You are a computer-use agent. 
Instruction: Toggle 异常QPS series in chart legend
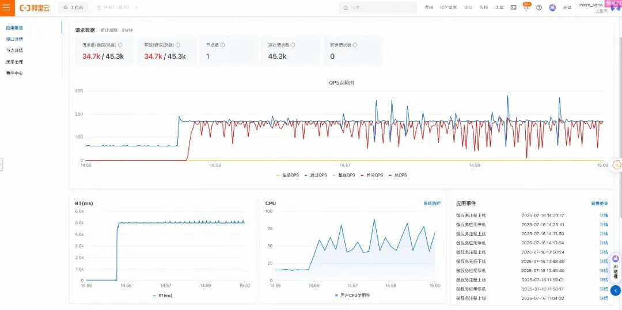point(371,175)
